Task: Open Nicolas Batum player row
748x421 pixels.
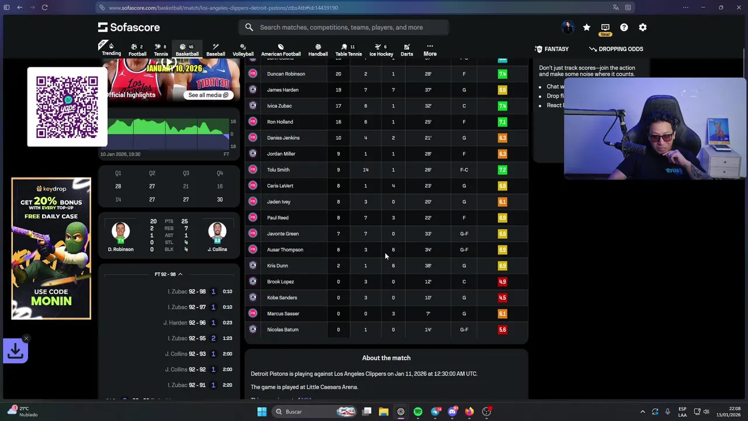Action: tap(386, 330)
